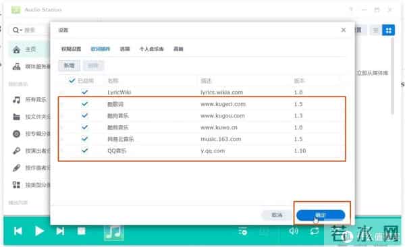
Task: Select the LyricWiki plugin name
Action: click(119, 92)
